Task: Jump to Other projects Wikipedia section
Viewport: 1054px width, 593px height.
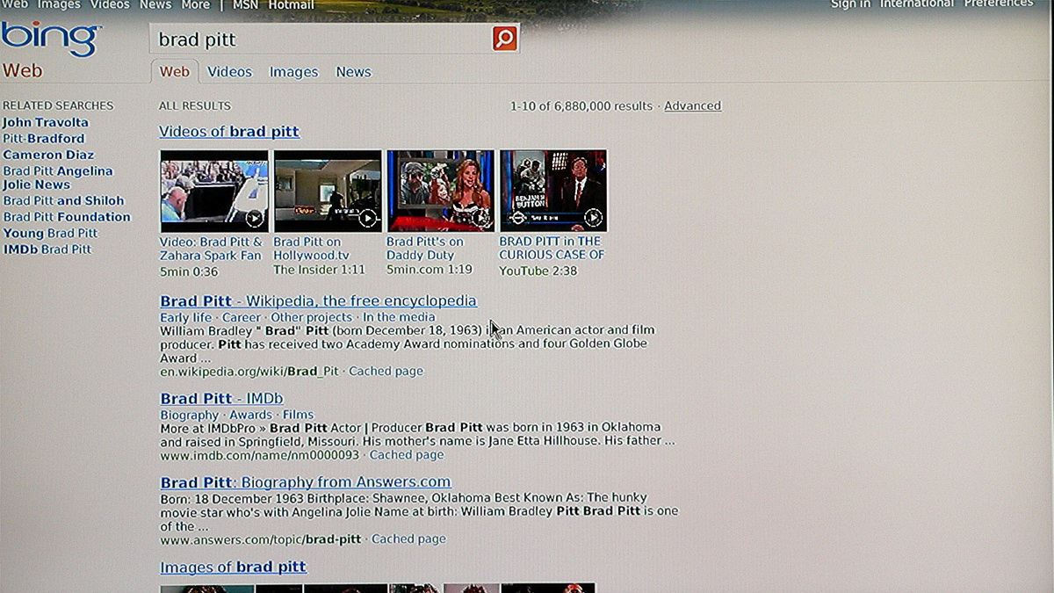Action: click(x=311, y=317)
